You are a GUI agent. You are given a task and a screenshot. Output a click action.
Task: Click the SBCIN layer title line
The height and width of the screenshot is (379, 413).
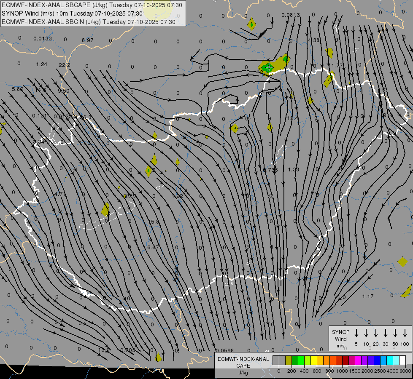88,22
